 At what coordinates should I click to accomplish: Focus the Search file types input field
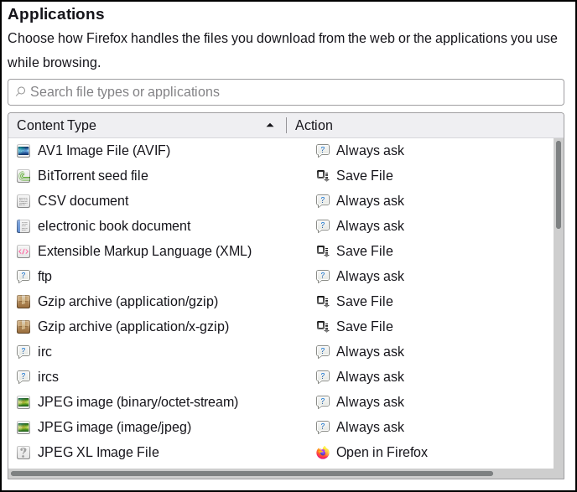[x=285, y=92]
